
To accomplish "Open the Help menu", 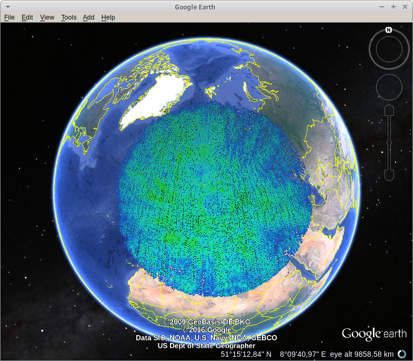I will click(x=108, y=17).
